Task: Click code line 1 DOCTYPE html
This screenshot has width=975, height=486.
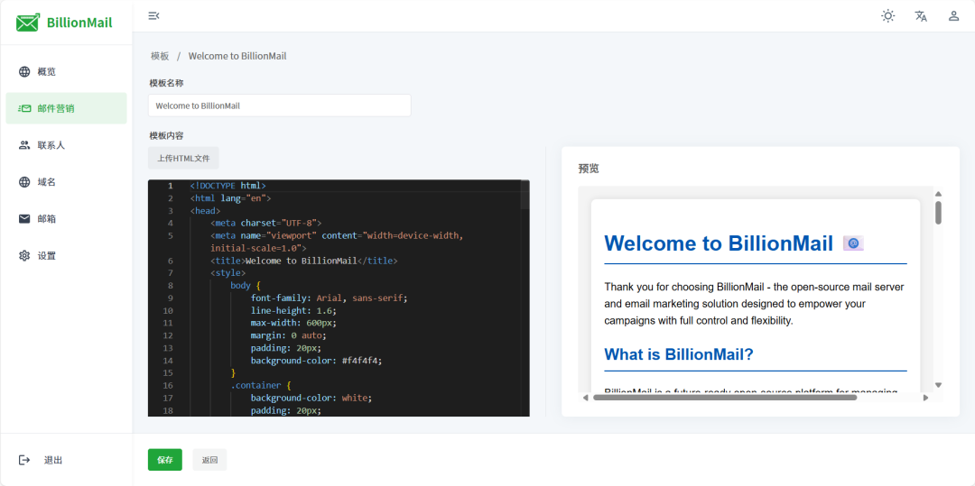Action: pos(228,186)
